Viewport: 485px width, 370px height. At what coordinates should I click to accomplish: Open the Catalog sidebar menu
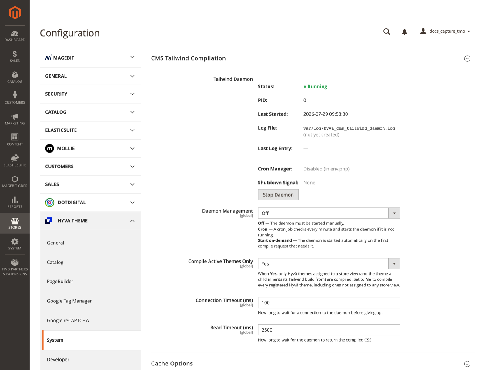point(15,78)
